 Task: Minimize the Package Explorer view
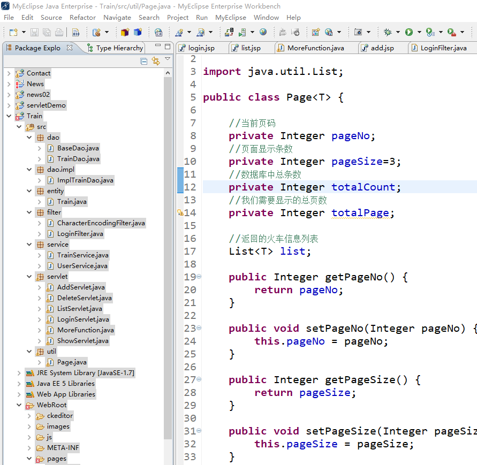click(157, 45)
